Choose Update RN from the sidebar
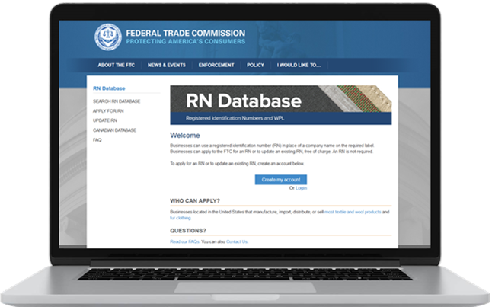Screen dimensions: 492x307 pos(105,120)
